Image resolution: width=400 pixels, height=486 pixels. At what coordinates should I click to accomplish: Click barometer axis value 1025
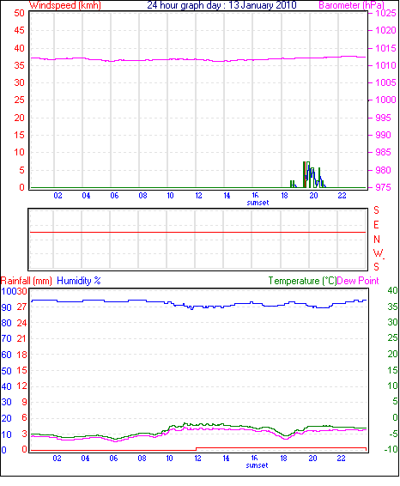385,13
